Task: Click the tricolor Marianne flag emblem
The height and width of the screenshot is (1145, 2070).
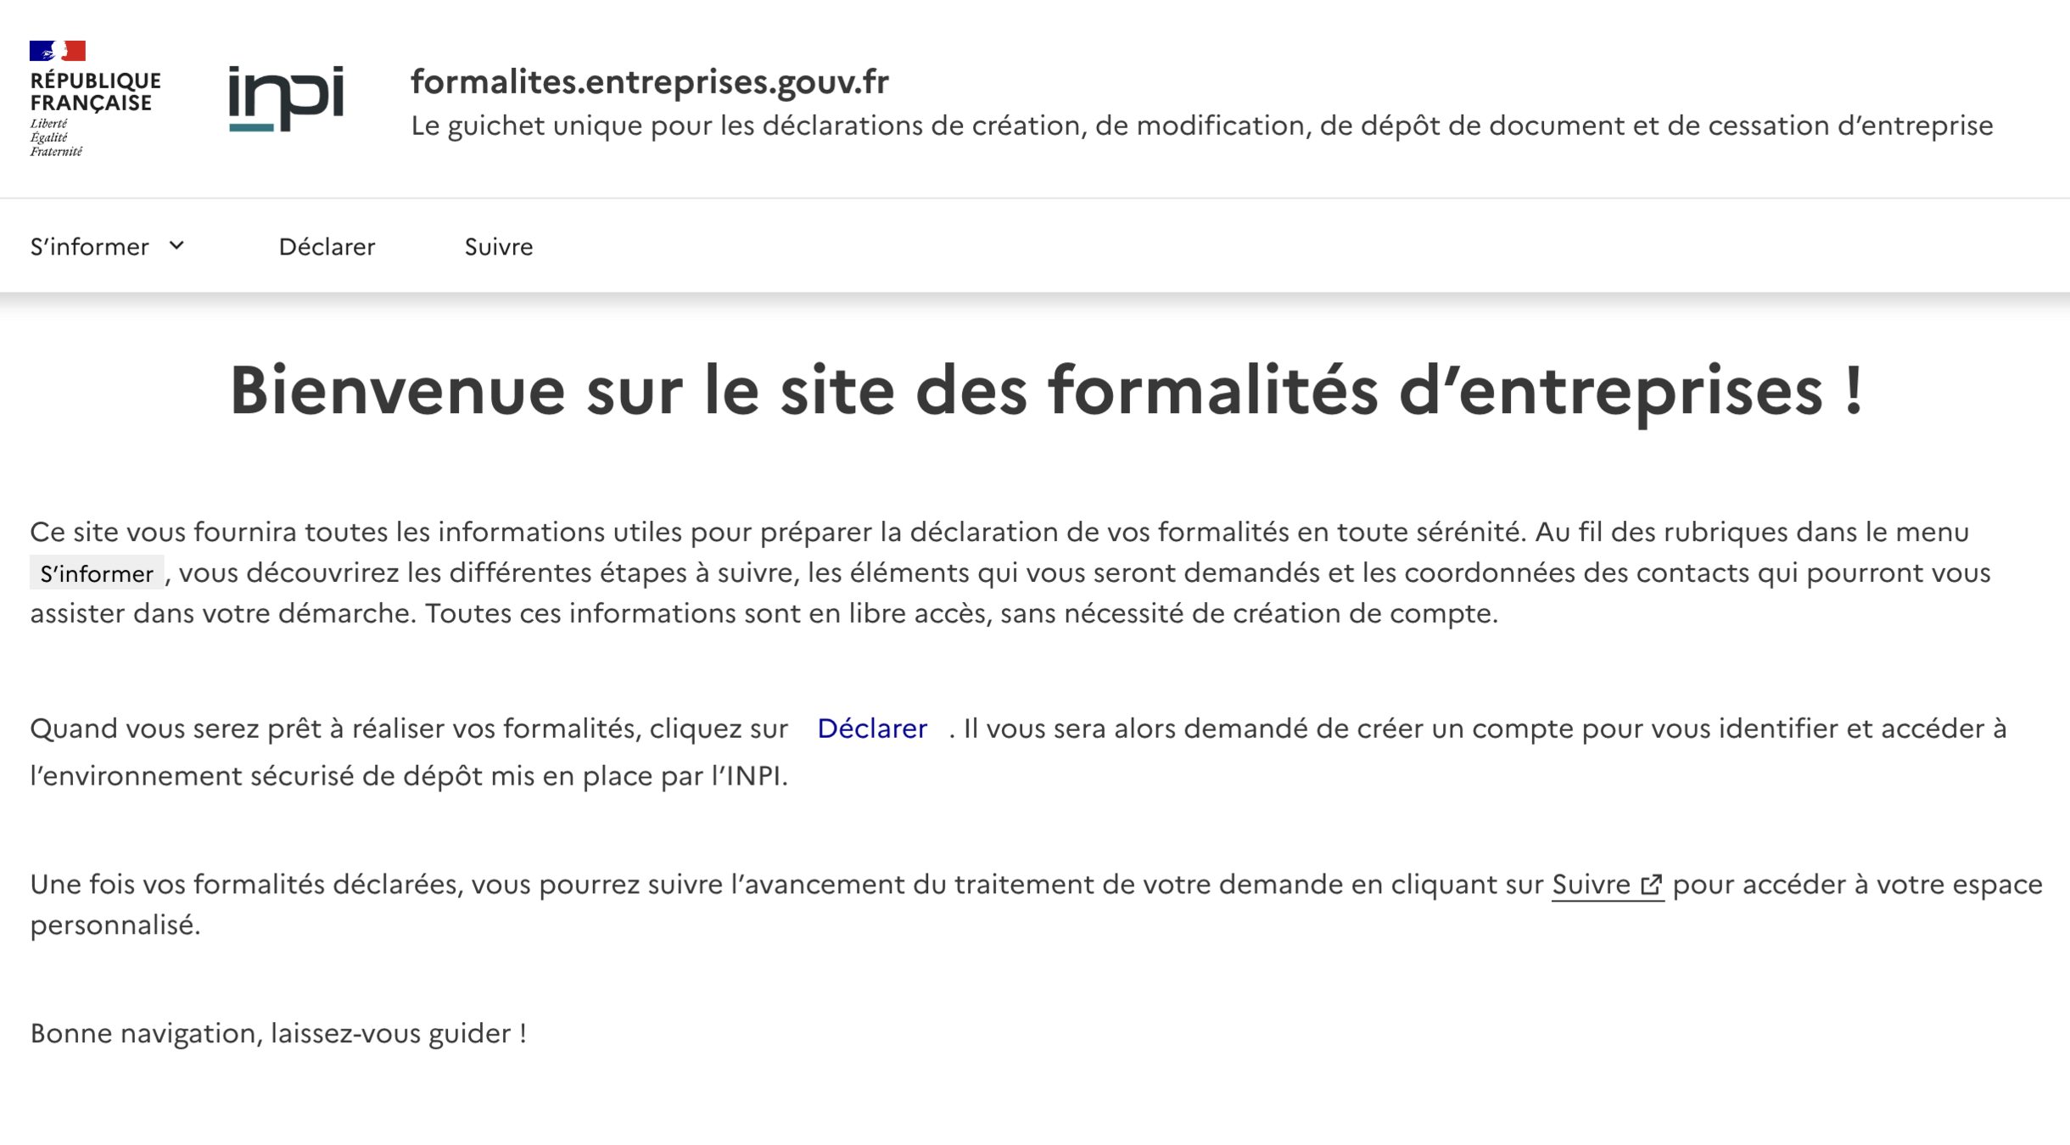Action: (58, 51)
